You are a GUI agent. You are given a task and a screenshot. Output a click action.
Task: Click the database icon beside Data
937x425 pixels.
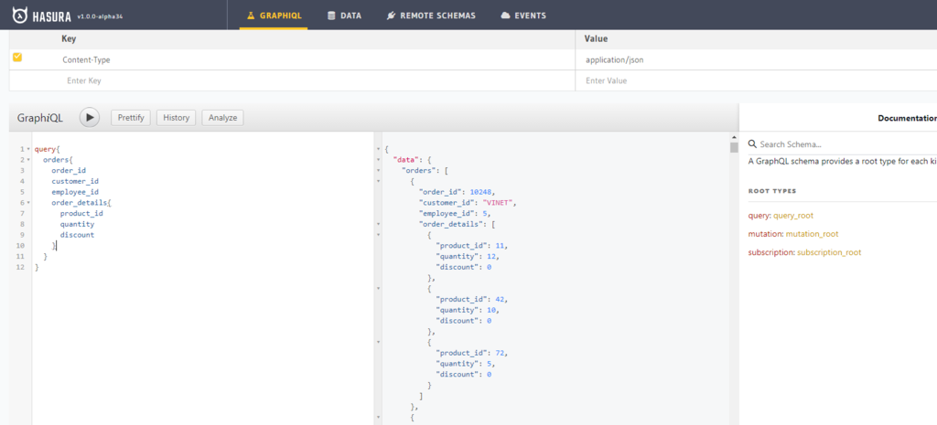click(331, 16)
